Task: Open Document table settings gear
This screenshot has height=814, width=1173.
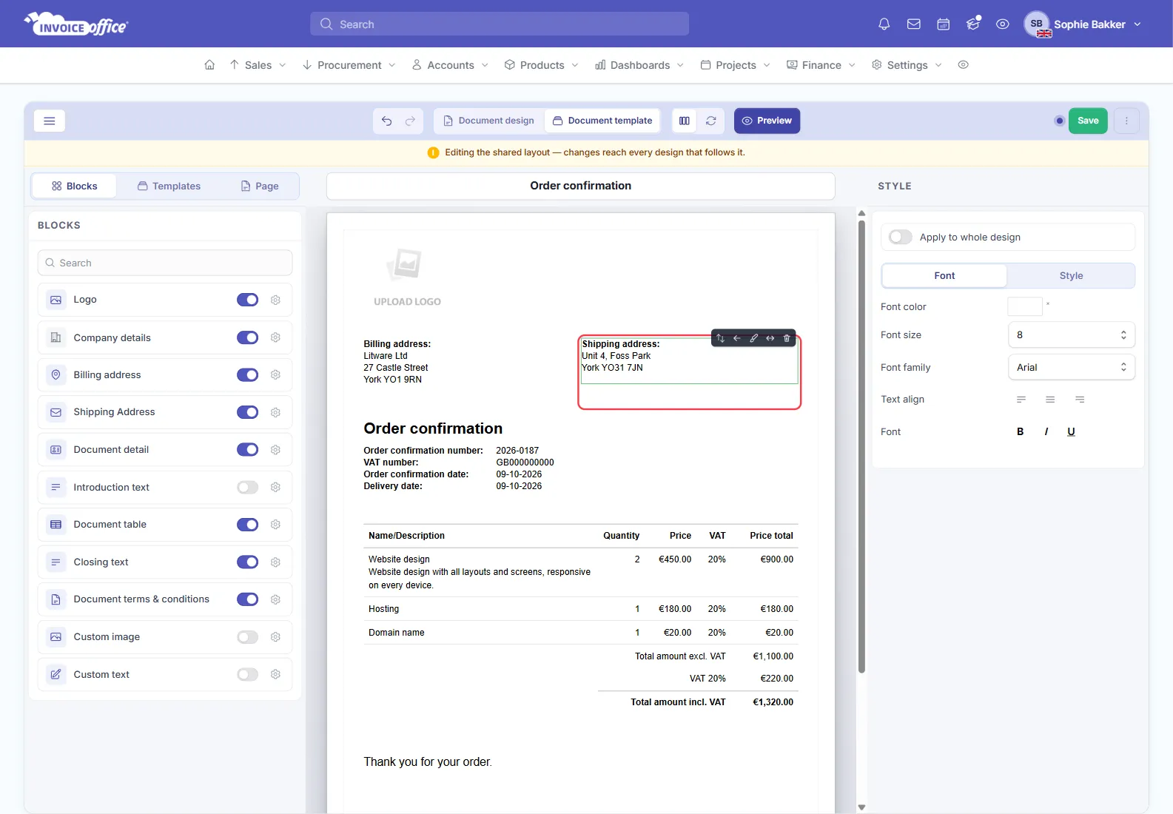Action: tap(275, 525)
